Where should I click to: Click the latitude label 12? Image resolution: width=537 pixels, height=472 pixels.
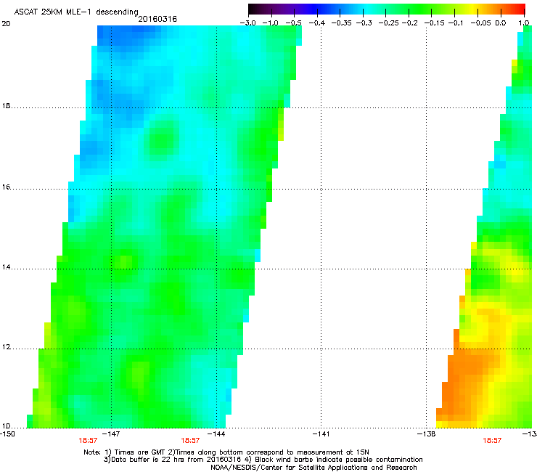[x=6, y=347]
